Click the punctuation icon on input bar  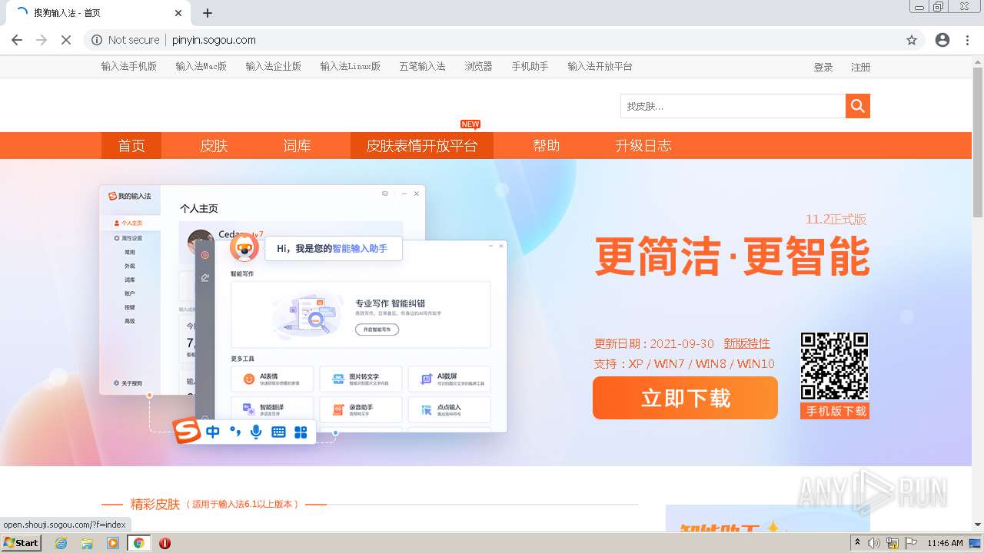(x=235, y=432)
